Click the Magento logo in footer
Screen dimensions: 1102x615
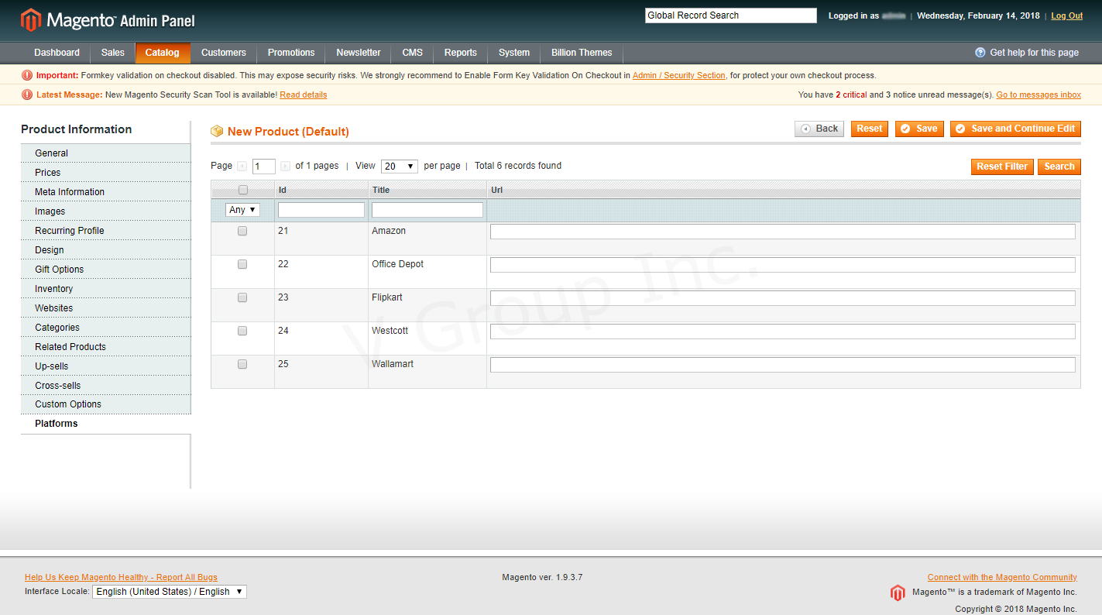pos(898,593)
